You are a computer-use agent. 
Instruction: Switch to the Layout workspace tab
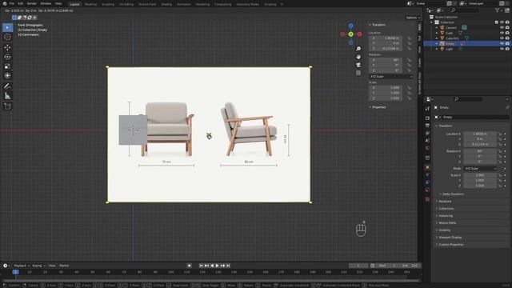[74, 4]
